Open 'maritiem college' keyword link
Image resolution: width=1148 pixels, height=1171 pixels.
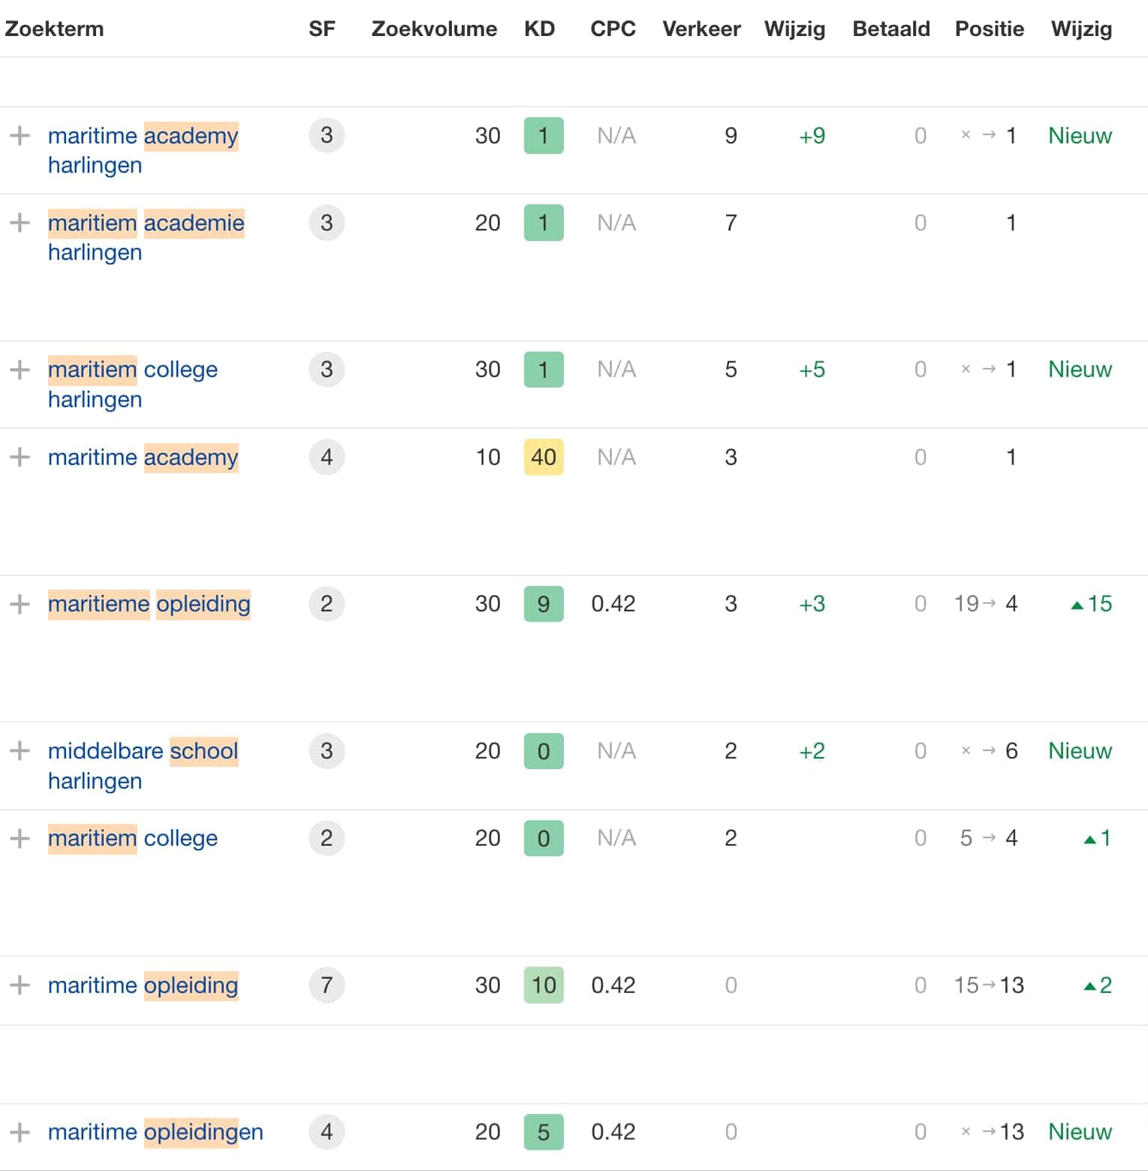click(133, 838)
